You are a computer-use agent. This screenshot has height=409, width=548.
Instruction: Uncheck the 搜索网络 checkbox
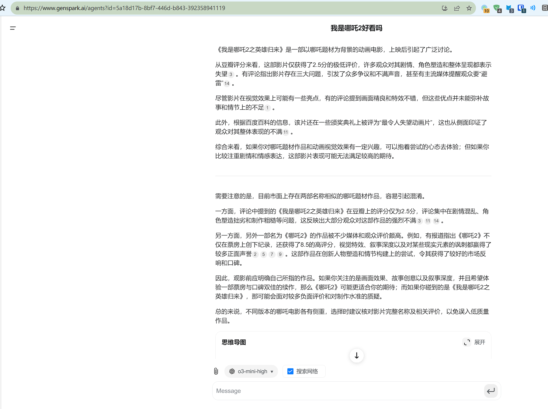tap(290, 371)
